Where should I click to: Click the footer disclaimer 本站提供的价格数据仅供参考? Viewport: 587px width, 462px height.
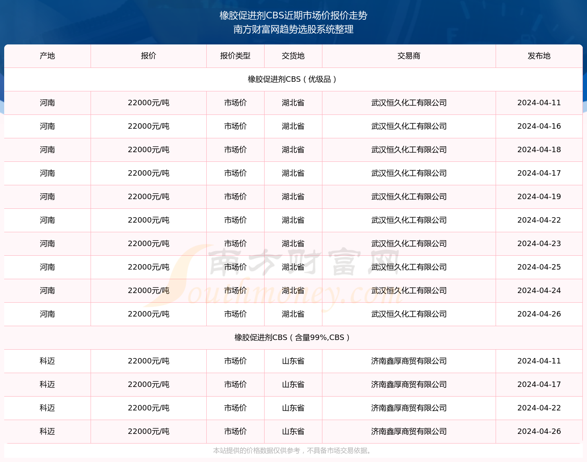pos(257,451)
